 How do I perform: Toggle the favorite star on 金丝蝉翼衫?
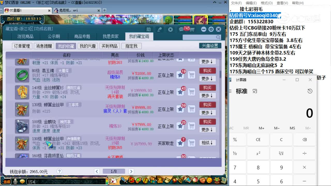180,91
